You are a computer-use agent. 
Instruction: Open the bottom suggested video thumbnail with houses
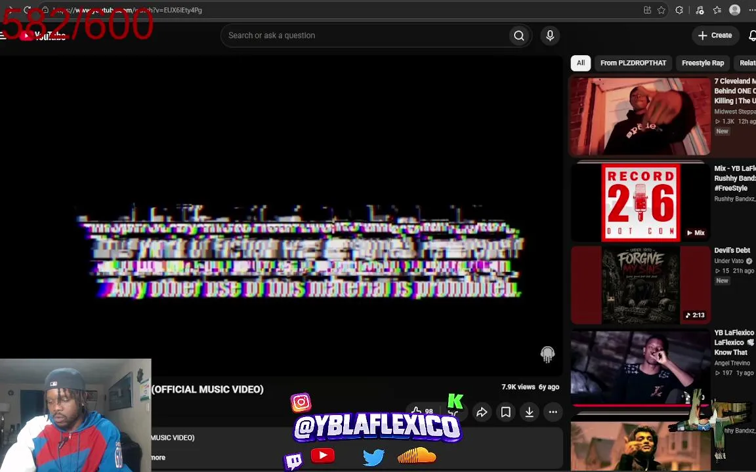[640, 446]
